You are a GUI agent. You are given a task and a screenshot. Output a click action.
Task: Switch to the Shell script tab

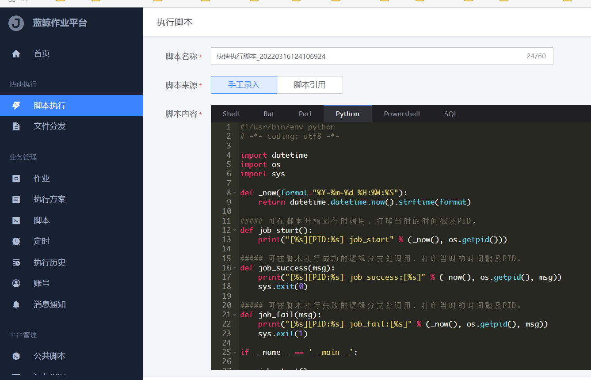[x=231, y=114]
